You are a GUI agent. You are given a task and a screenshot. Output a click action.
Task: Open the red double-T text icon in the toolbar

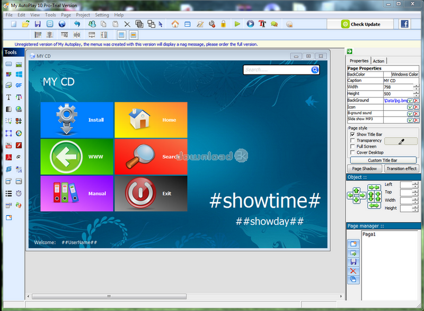(262, 24)
